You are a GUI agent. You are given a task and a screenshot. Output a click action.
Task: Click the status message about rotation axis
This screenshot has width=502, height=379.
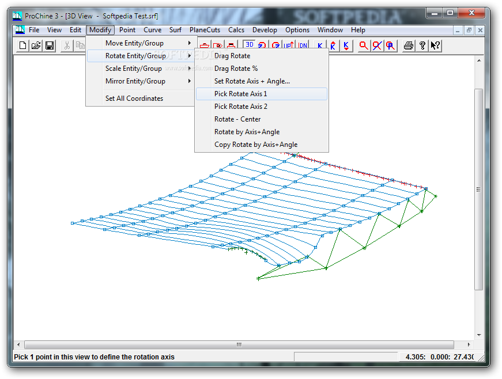tap(94, 357)
